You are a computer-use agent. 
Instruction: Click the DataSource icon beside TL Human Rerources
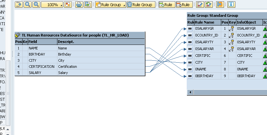click(17, 35)
